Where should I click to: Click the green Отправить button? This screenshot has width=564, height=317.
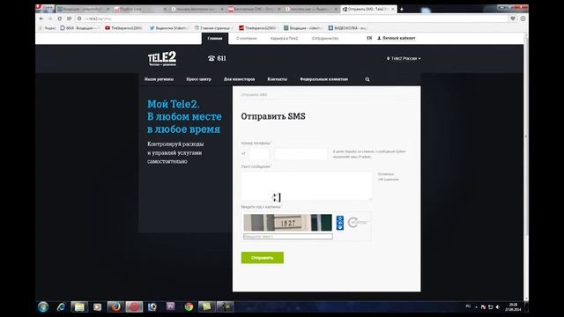263,258
